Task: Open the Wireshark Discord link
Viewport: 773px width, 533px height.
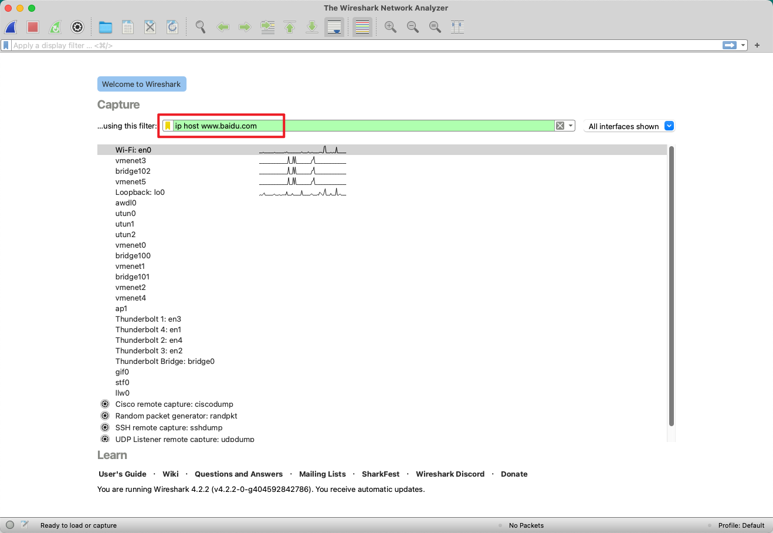Action: tap(450, 474)
